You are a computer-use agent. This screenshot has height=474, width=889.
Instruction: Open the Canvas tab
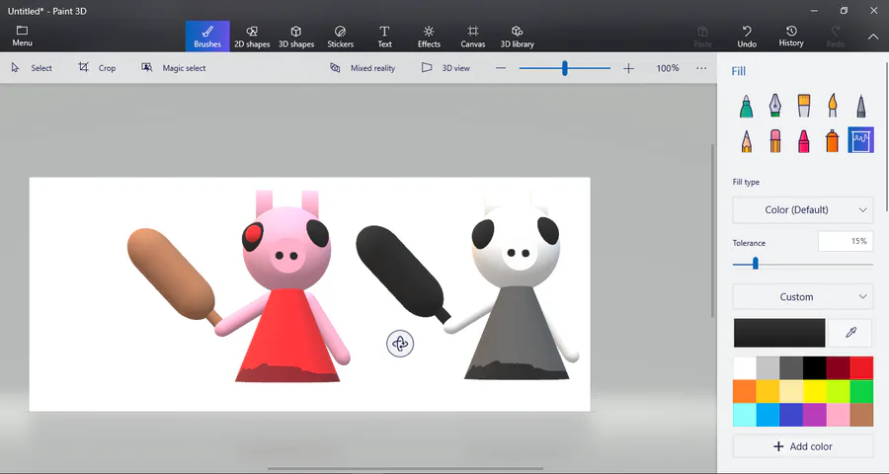(x=473, y=37)
